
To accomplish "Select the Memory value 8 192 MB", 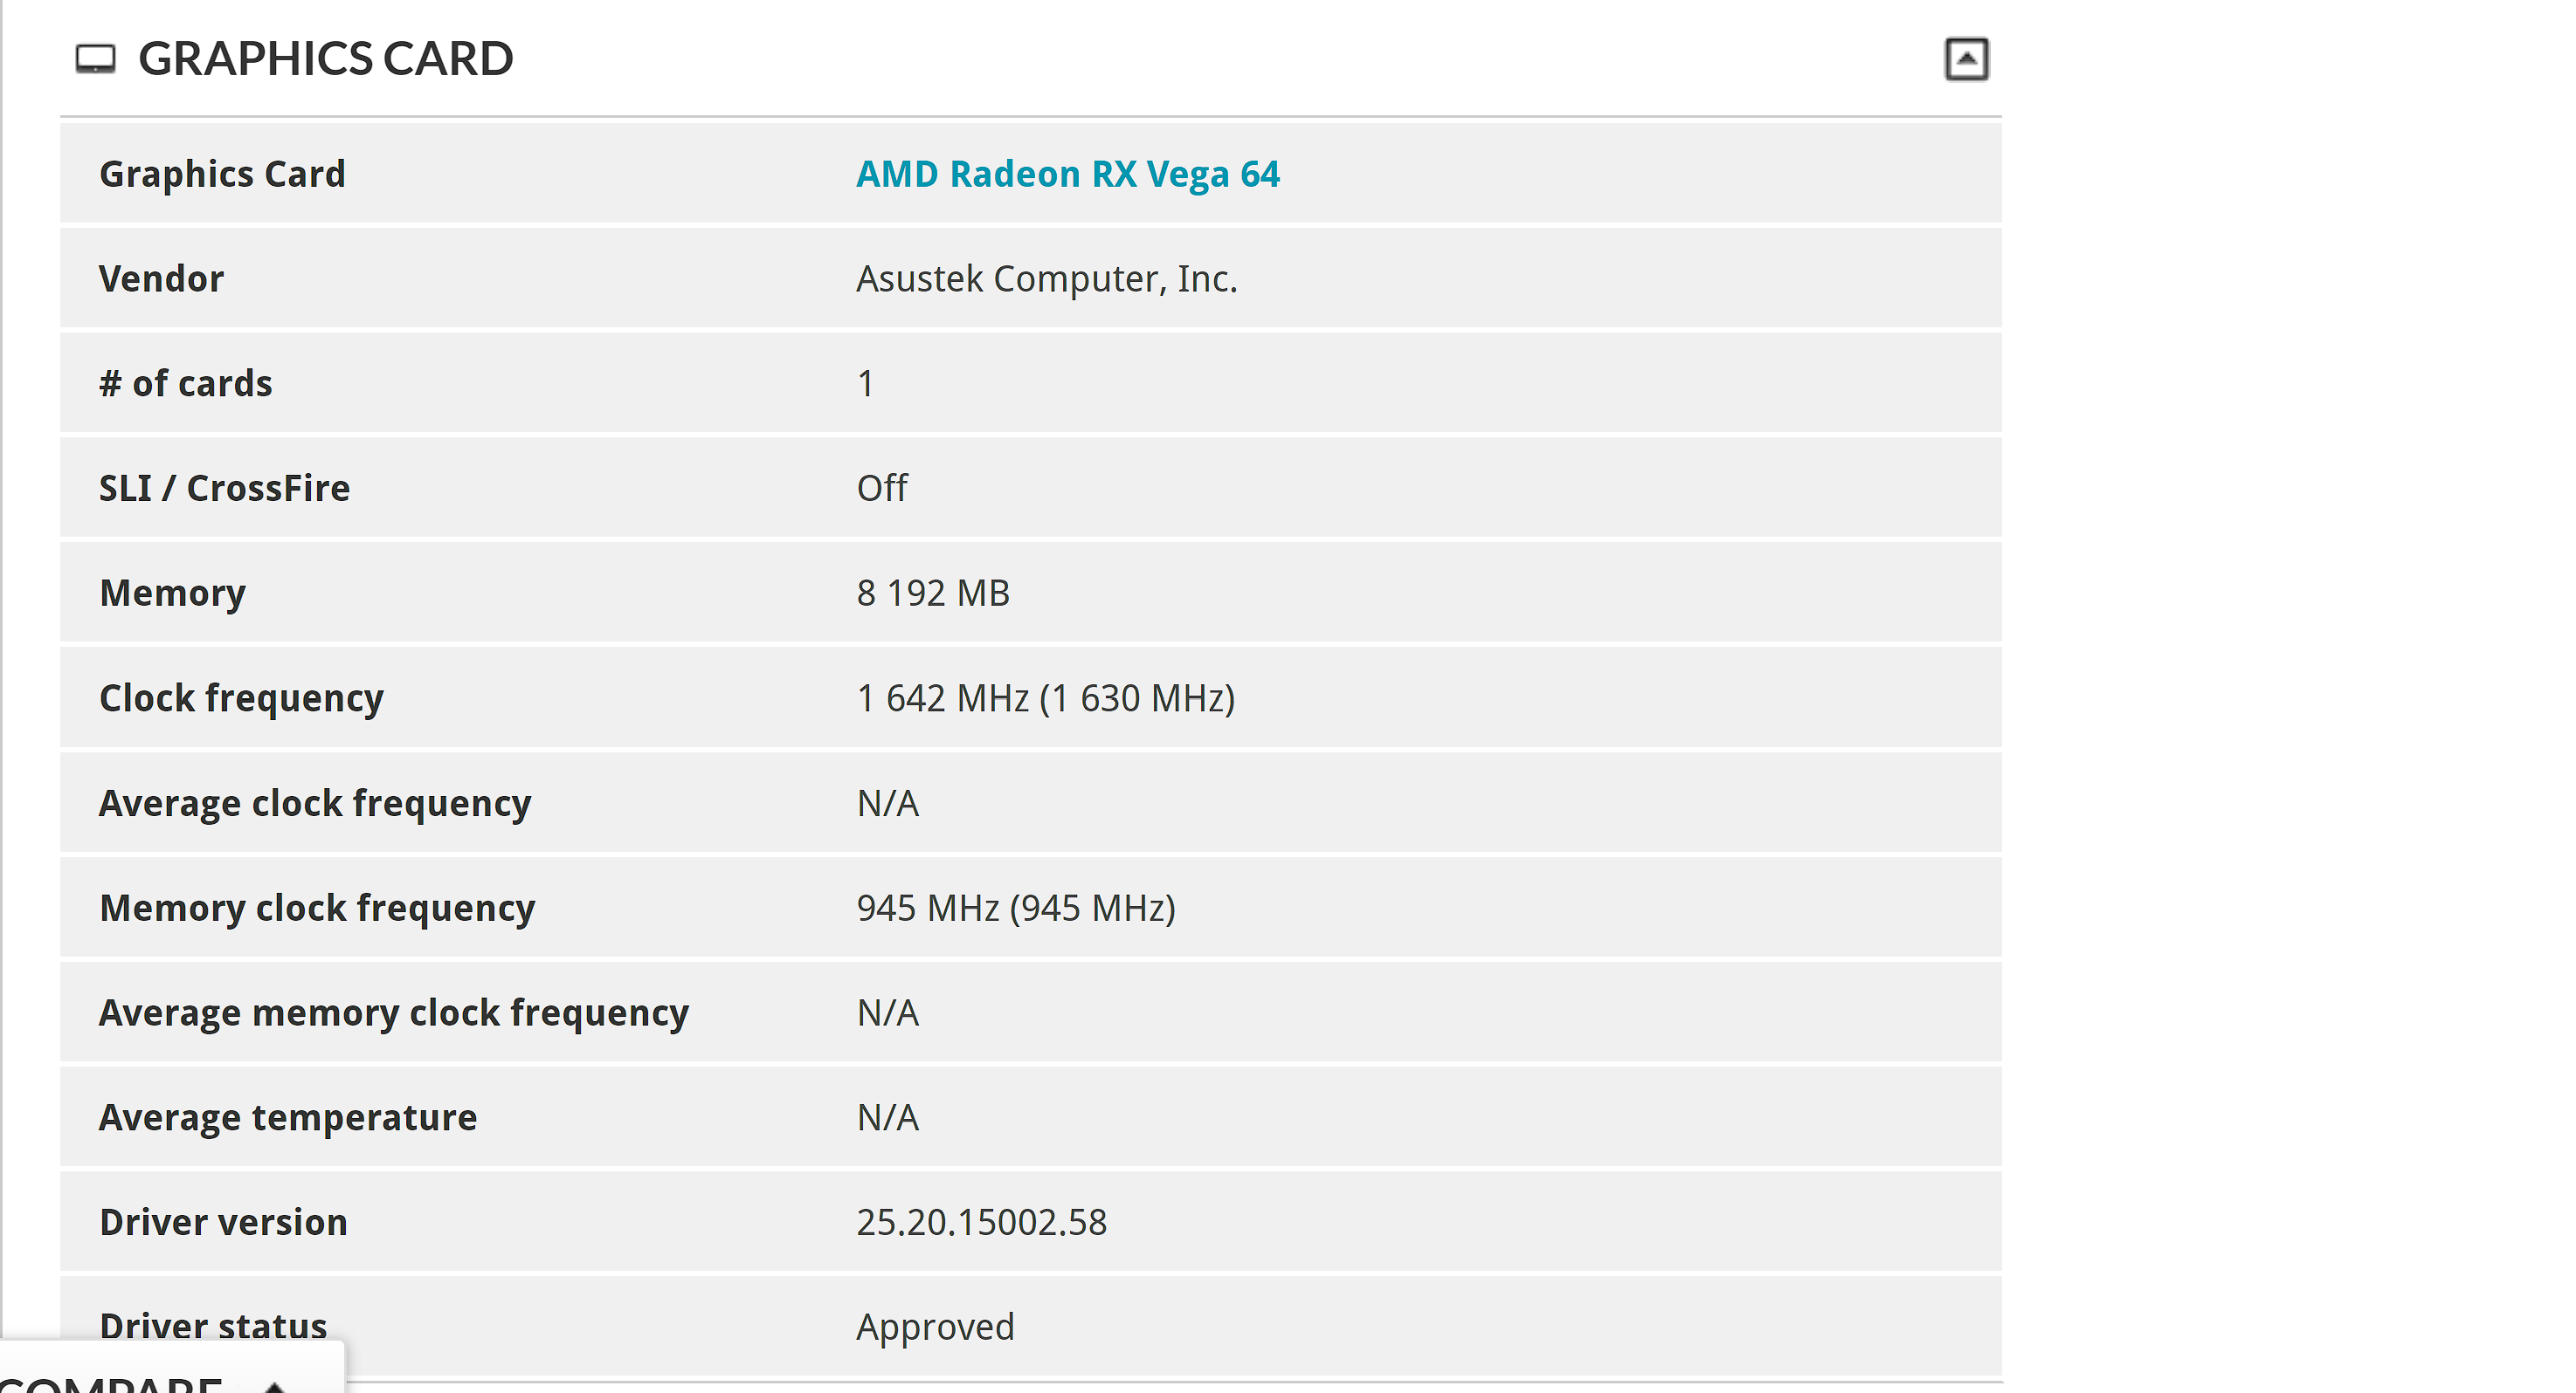I will coord(932,593).
